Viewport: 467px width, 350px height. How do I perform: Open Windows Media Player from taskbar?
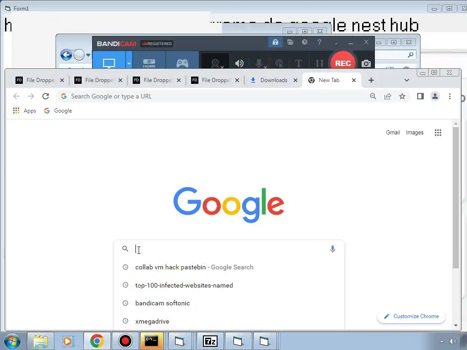[x=68, y=341]
